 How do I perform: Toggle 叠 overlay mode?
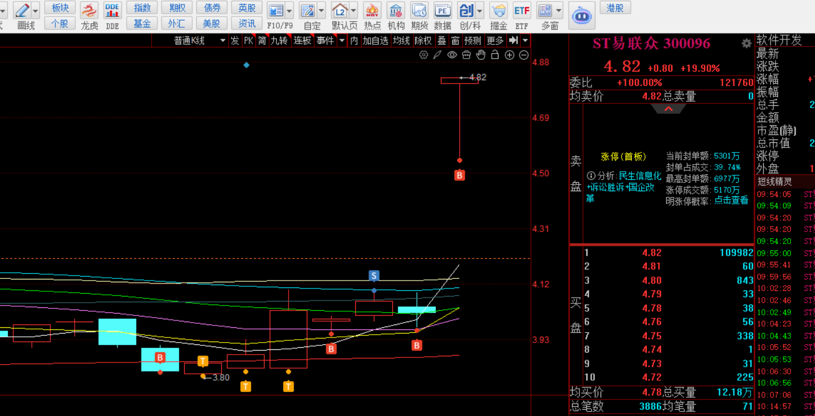(x=441, y=40)
